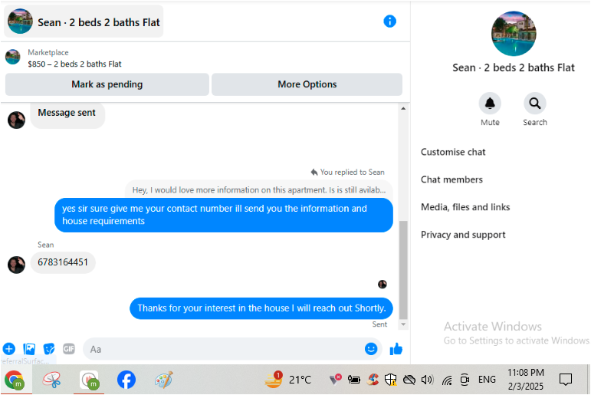
Task: Open the GIF picker
Action: 68,349
